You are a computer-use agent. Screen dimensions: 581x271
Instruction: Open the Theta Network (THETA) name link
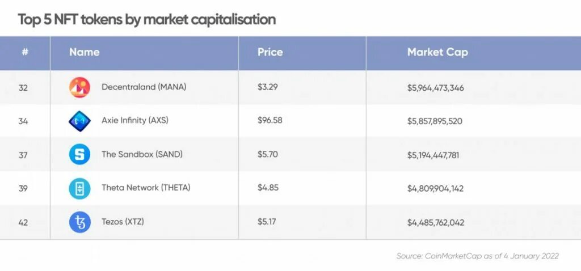(x=146, y=188)
